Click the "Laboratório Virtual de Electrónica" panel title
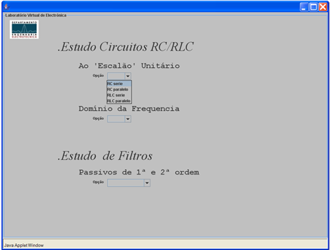Image resolution: width=330 pixels, height=250 pixels. (36, 15)
